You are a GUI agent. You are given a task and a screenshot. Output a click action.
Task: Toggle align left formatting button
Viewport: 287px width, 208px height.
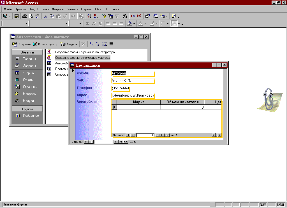click(x=108, y=24)
